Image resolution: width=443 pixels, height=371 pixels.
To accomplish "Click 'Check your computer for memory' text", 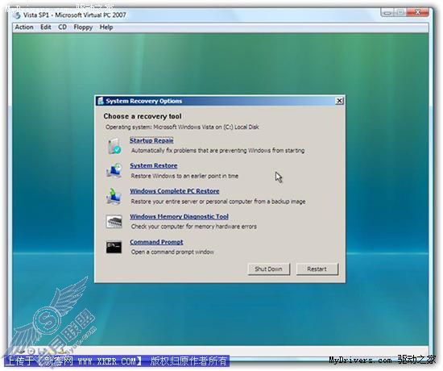I will pyautogui.click(x=194, y=227).
